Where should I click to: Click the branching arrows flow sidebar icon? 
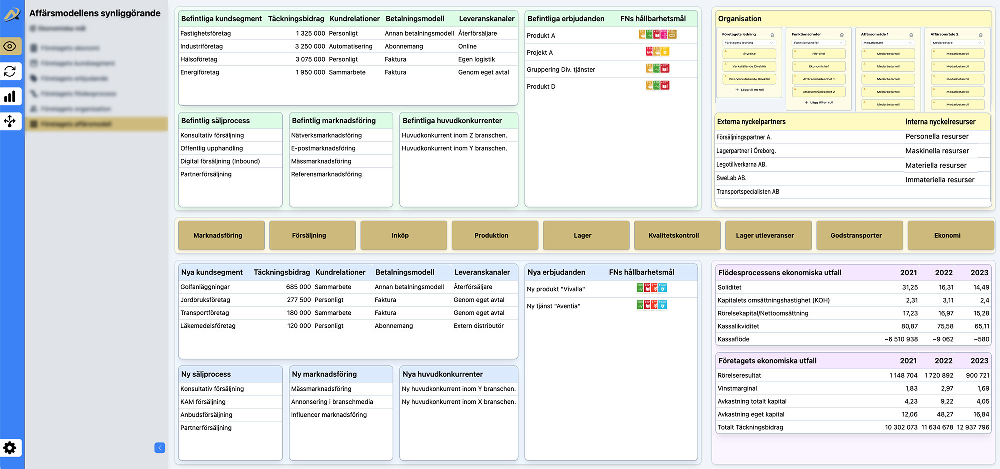click(10, 121)
